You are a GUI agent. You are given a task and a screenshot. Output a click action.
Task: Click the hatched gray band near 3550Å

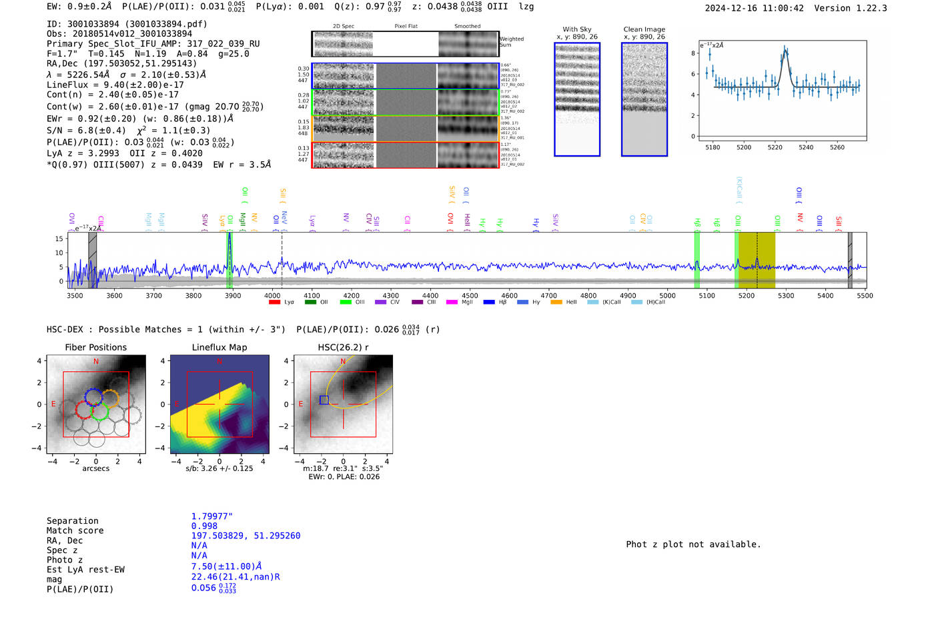coord(93,260)
